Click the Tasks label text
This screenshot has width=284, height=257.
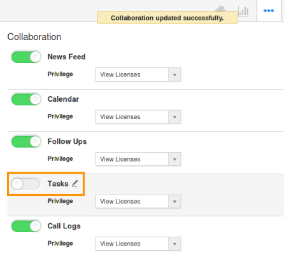tap(58, 184)
